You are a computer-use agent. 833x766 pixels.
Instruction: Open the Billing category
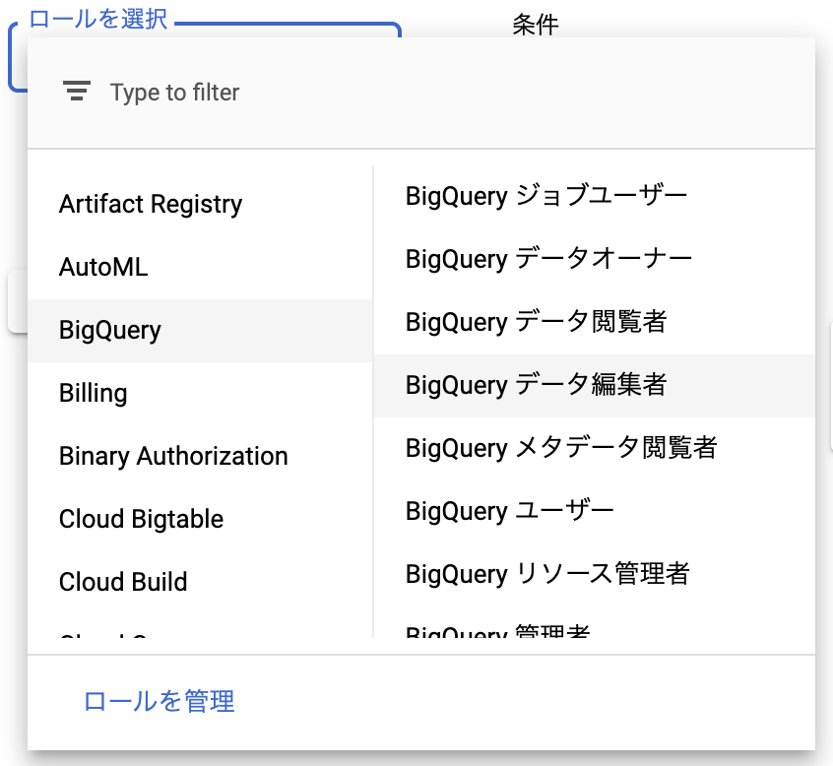93,393
